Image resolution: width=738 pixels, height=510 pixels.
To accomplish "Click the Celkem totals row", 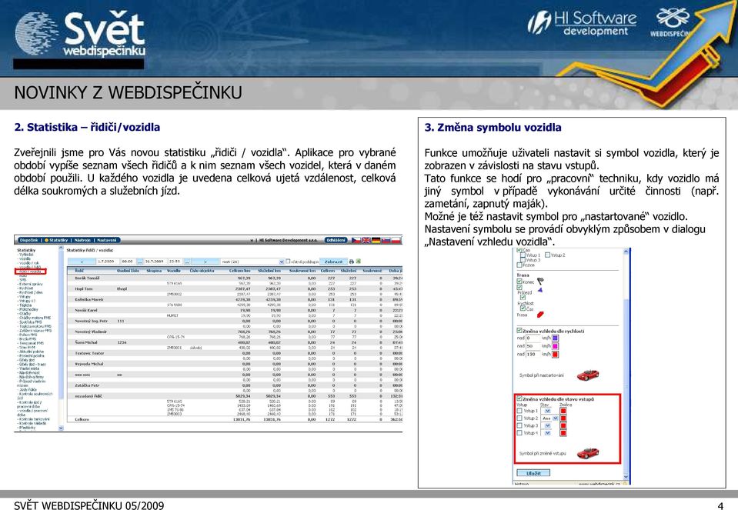I will point(235,419).
